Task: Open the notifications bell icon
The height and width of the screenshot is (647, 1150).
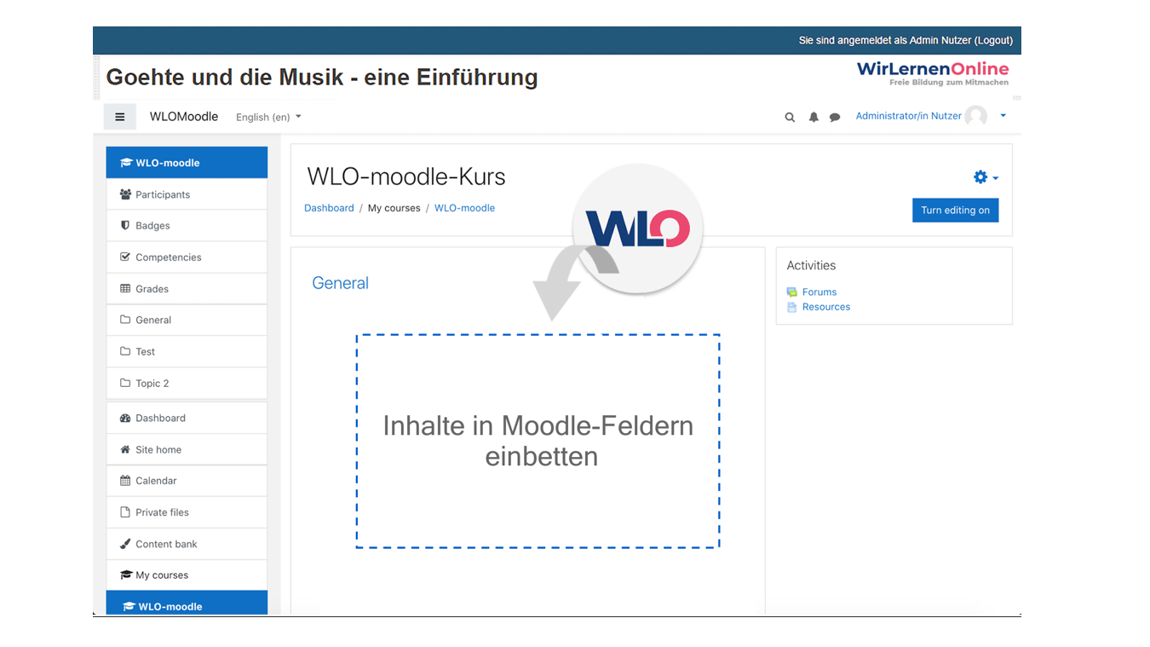Action: [814, 118]
